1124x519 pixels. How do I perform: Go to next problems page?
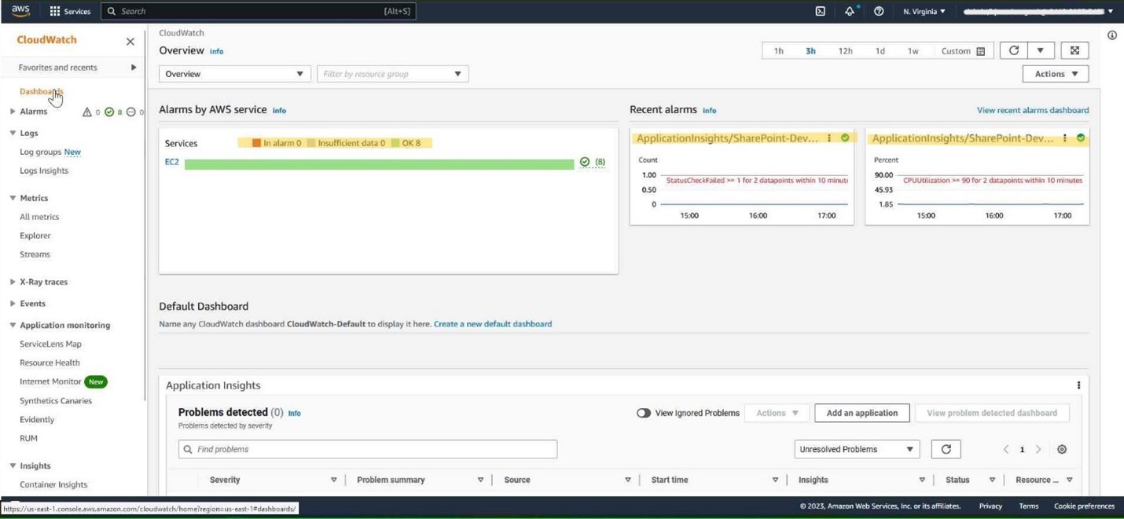[x=1038, y=449]
